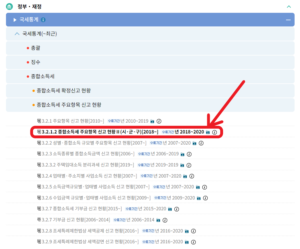Screen dimensions: 300x249
Task: Click the period text 2006~2014
Action: coord(143,220)
